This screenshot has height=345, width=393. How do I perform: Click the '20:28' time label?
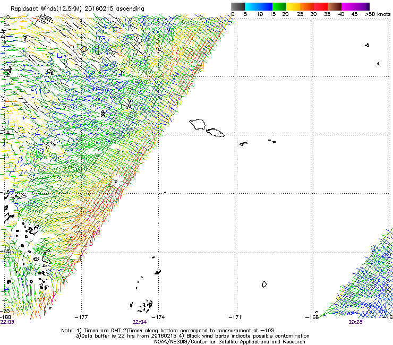click(x=355, y=322)
